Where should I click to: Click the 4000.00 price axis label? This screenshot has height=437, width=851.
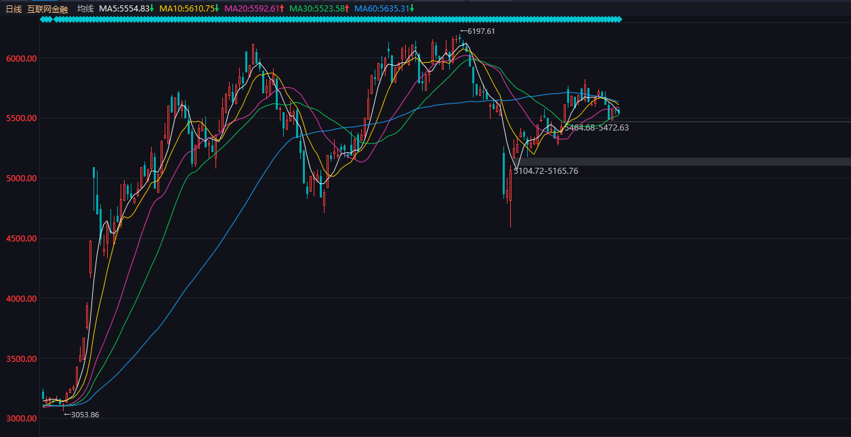(22, 298)
